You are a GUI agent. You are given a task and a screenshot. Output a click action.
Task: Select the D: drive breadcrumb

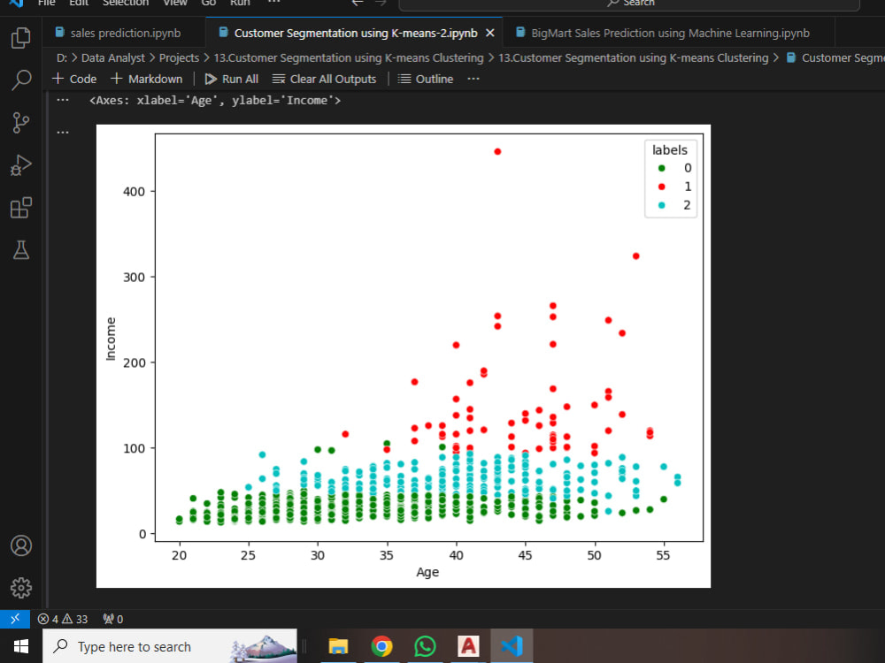pos(62,58)
